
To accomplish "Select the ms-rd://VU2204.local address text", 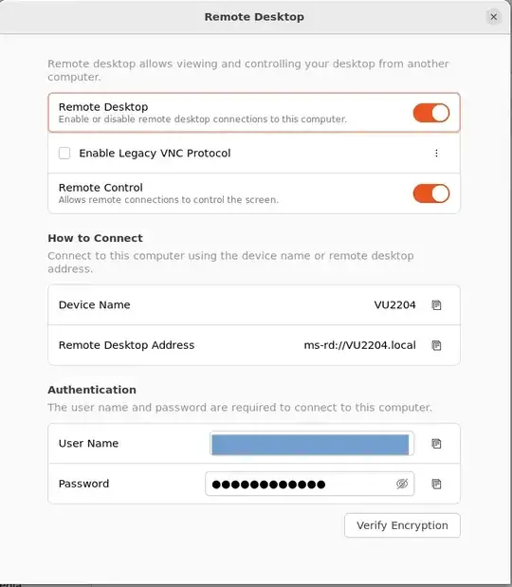I will [359, 345].
